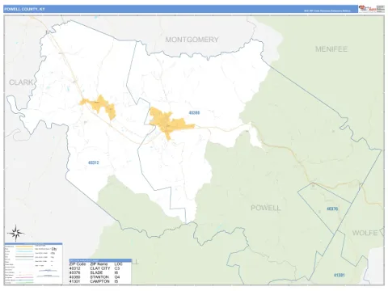Viewport: 388px width, 291px height.
Task: Click the ZIP Code column header
Action: coord(78,264)
